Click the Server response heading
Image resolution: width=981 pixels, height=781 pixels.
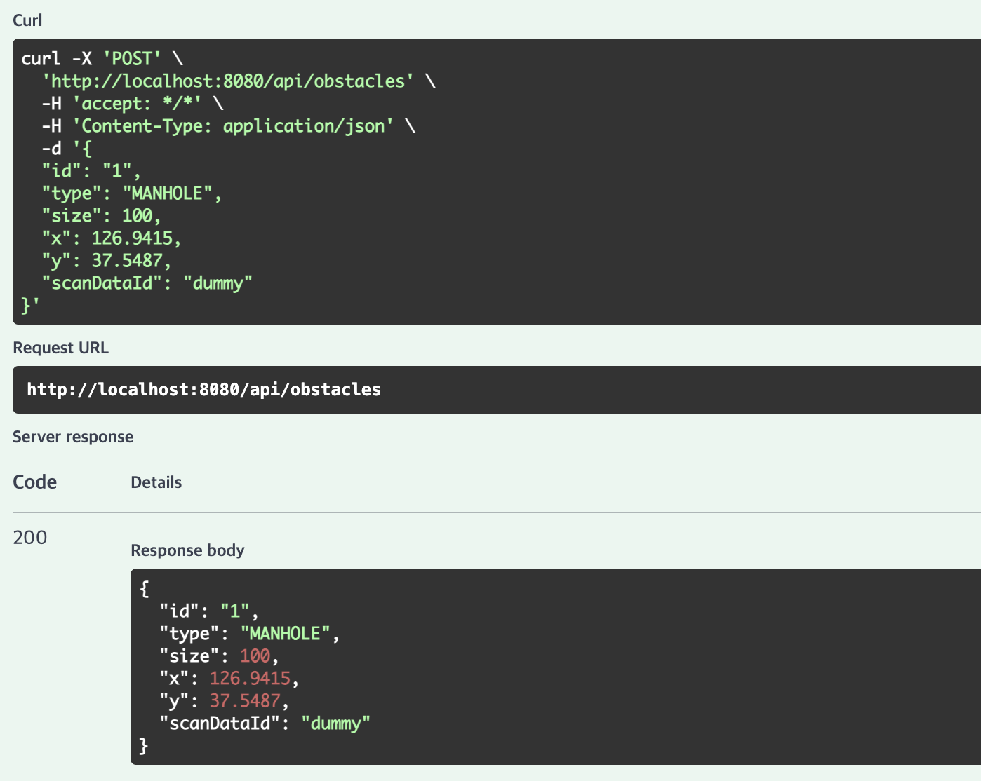73,437
